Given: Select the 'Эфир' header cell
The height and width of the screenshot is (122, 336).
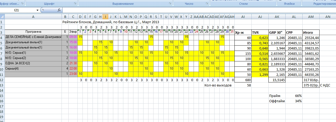Looking at the screenshot, I should point(73,32).
